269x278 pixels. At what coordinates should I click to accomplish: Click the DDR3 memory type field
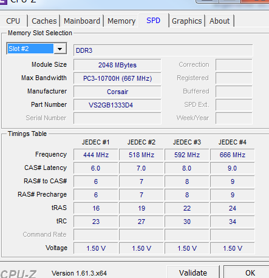pyautogui.click(x=163, y=50)
